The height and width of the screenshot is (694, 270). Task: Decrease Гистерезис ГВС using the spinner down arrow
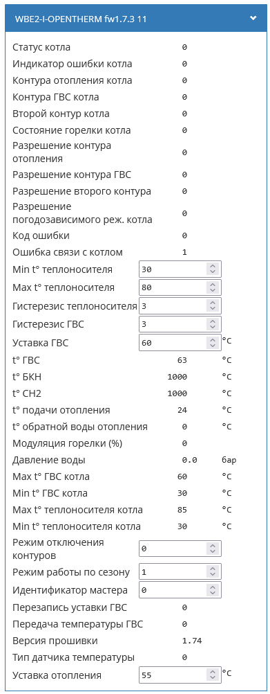coord(213,328)
